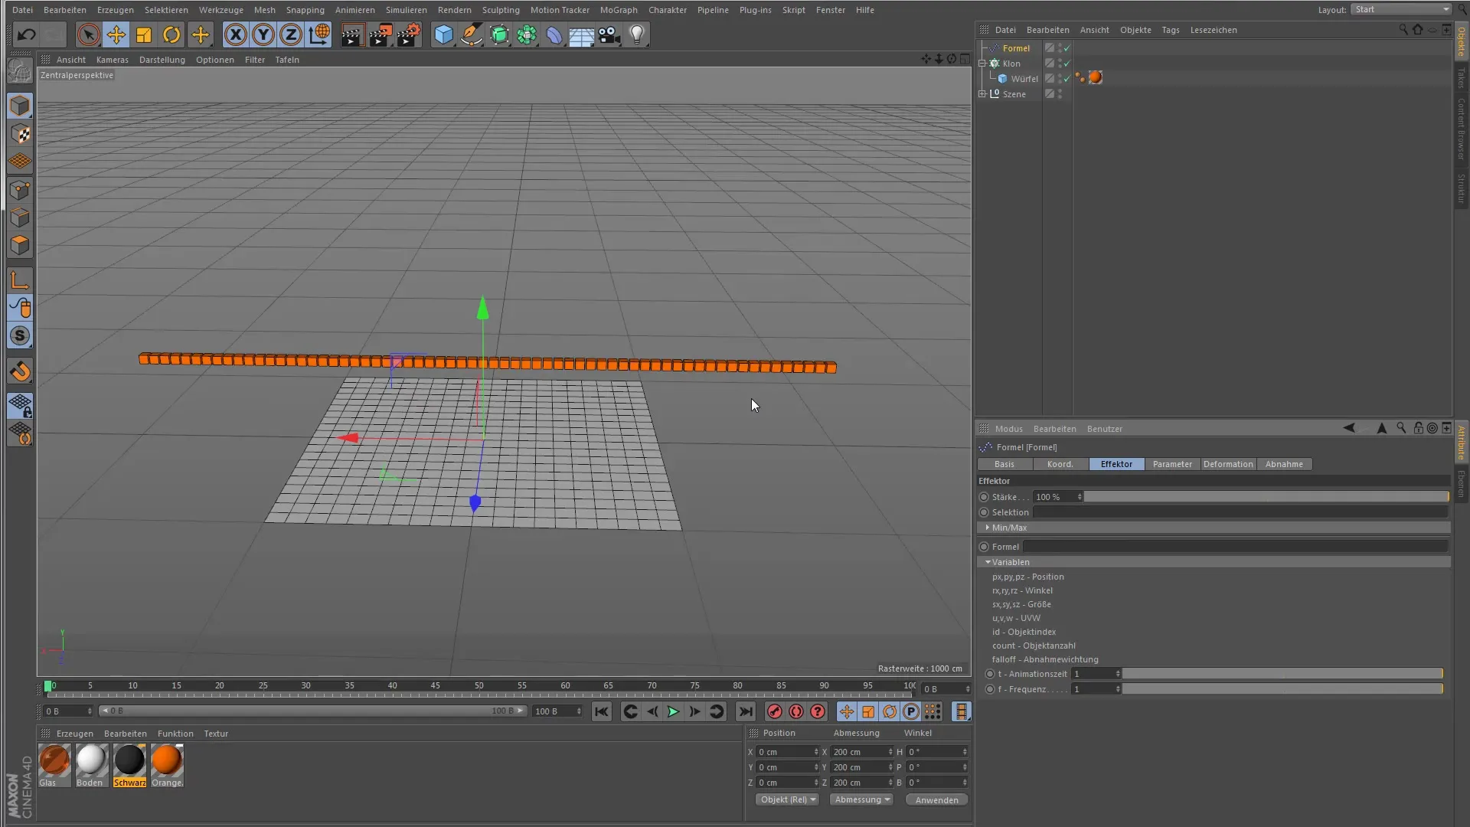Open the Koord. tab
1470x827 pixels.
[x=1060, y=464]
